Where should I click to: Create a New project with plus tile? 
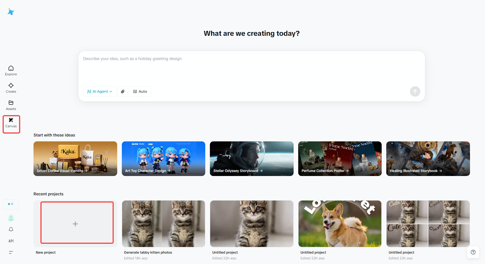(x=75, y=224)
